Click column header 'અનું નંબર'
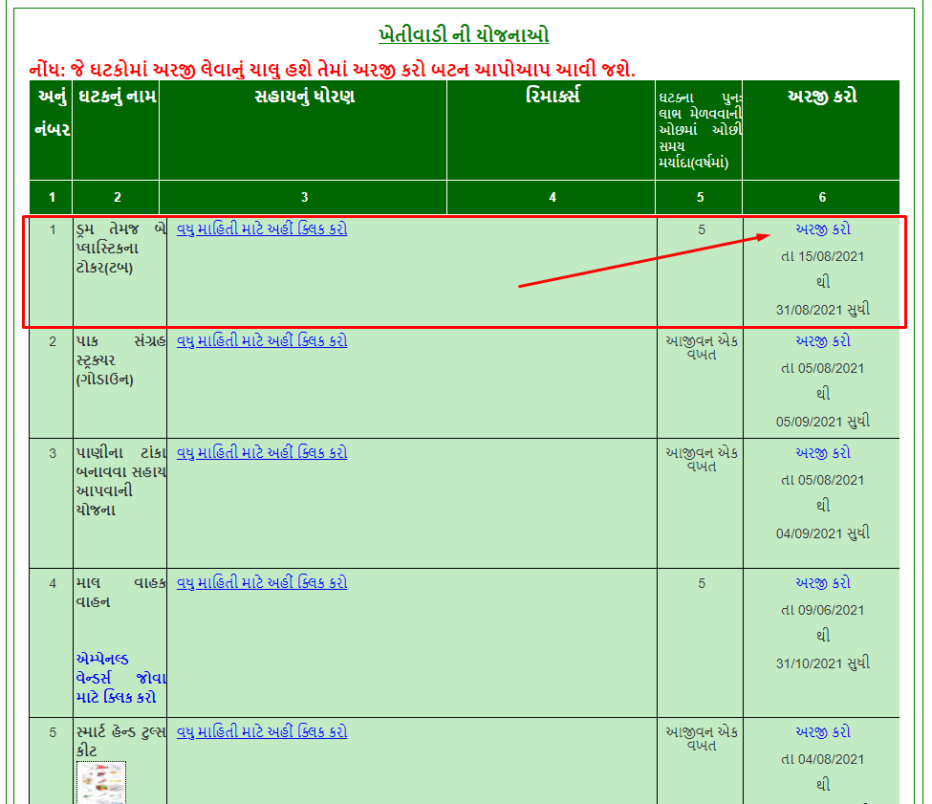This screenshot has width=932, height=804. [52, 113]
